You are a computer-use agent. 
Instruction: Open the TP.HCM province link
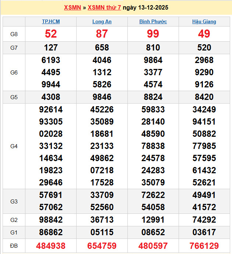51,21
